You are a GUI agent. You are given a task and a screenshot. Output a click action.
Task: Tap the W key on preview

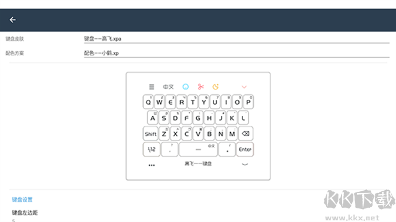(160, 102)
